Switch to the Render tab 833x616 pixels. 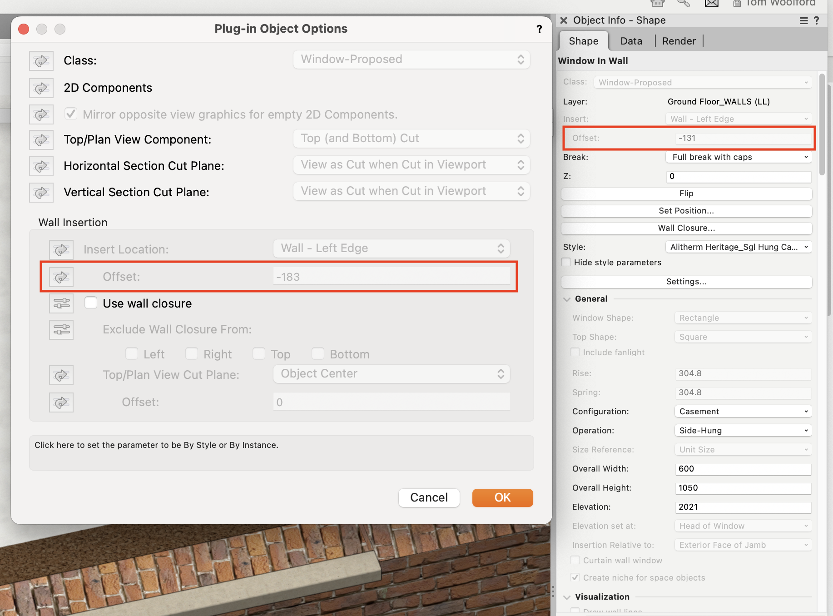(678, 41)
